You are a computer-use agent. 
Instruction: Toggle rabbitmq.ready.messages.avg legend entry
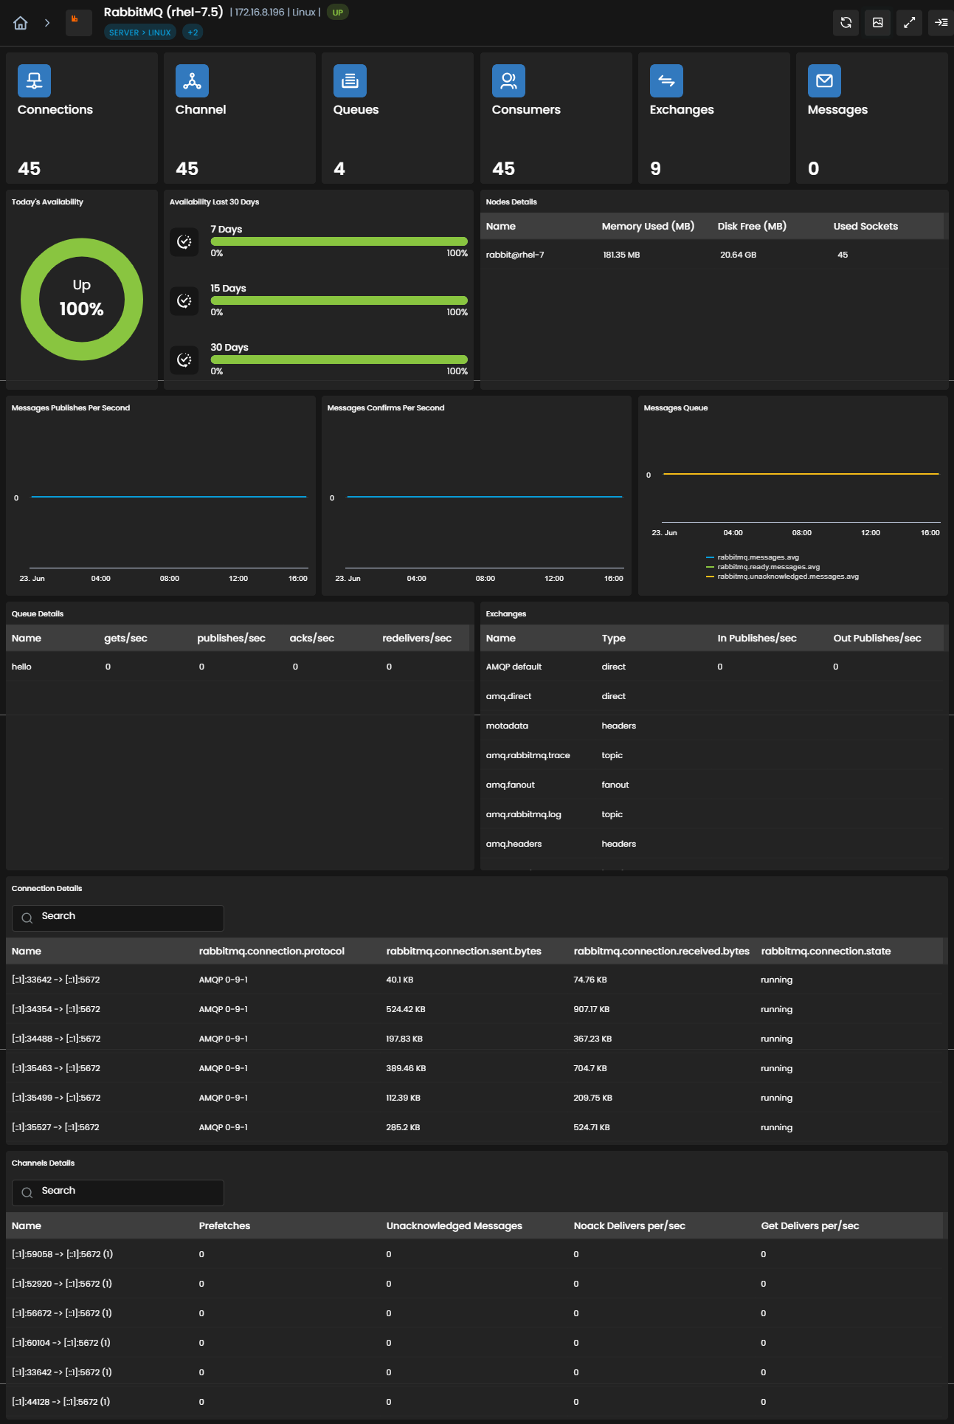coord(763,567)
